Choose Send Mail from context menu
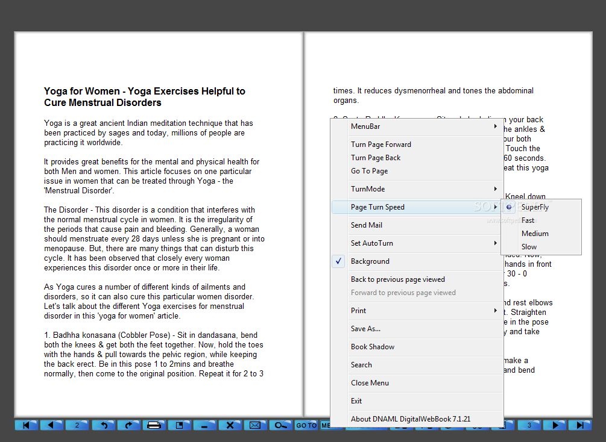606x442 pixels. (417, 225)
